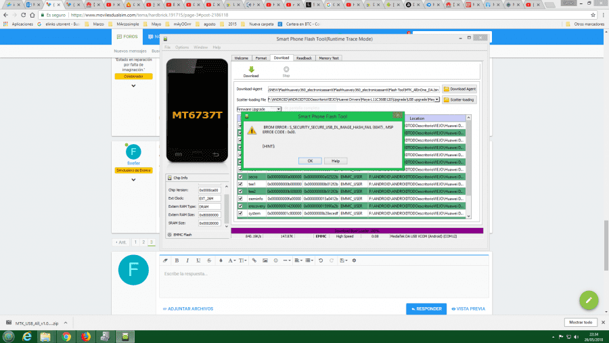The height and width of the screenshot is (343, 609).
Task: Open the text alignment dropdown
Action: (298, 260)
